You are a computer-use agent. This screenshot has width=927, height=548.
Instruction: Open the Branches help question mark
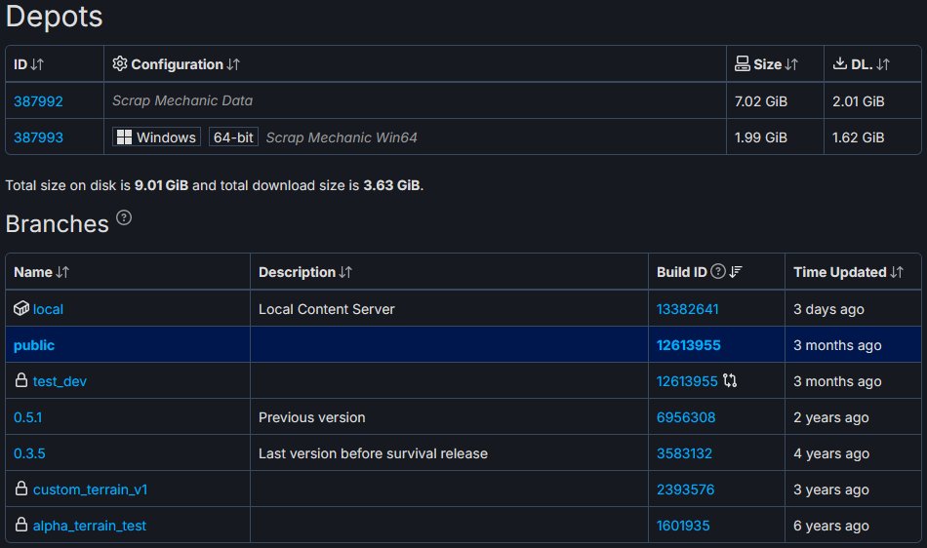pos(124,217)
